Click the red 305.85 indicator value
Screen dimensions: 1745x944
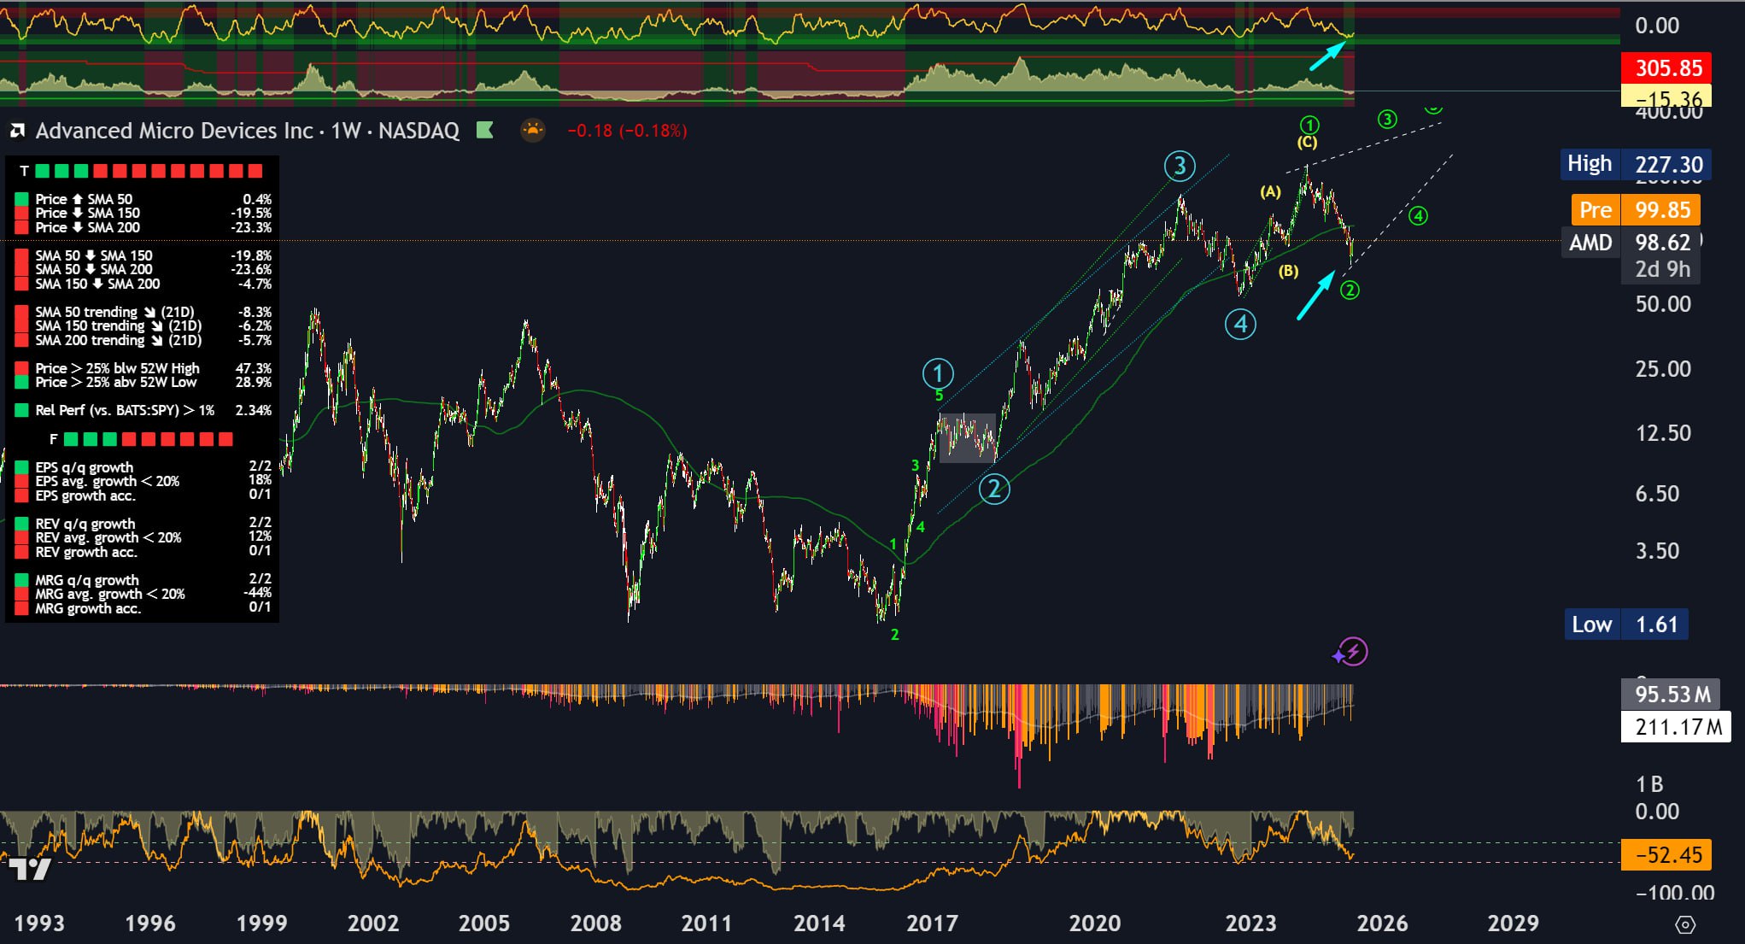pyautogui.click(x=1668, y=68)
